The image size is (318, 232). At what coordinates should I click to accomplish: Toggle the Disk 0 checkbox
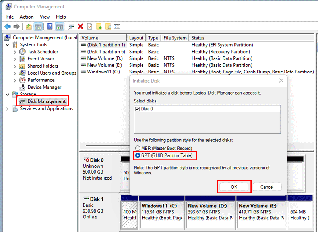coord(138,109)
